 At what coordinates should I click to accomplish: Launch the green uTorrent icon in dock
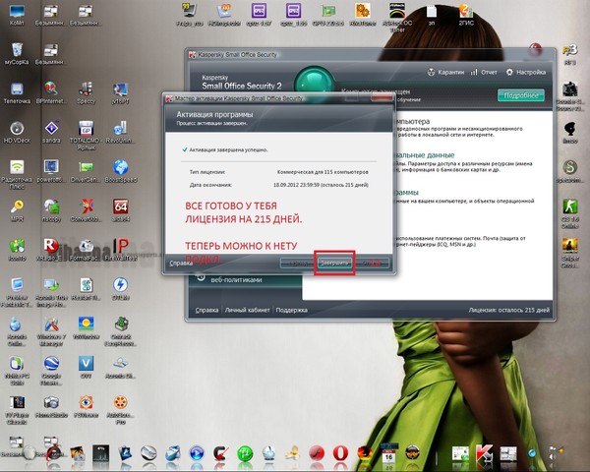(245, 452)
